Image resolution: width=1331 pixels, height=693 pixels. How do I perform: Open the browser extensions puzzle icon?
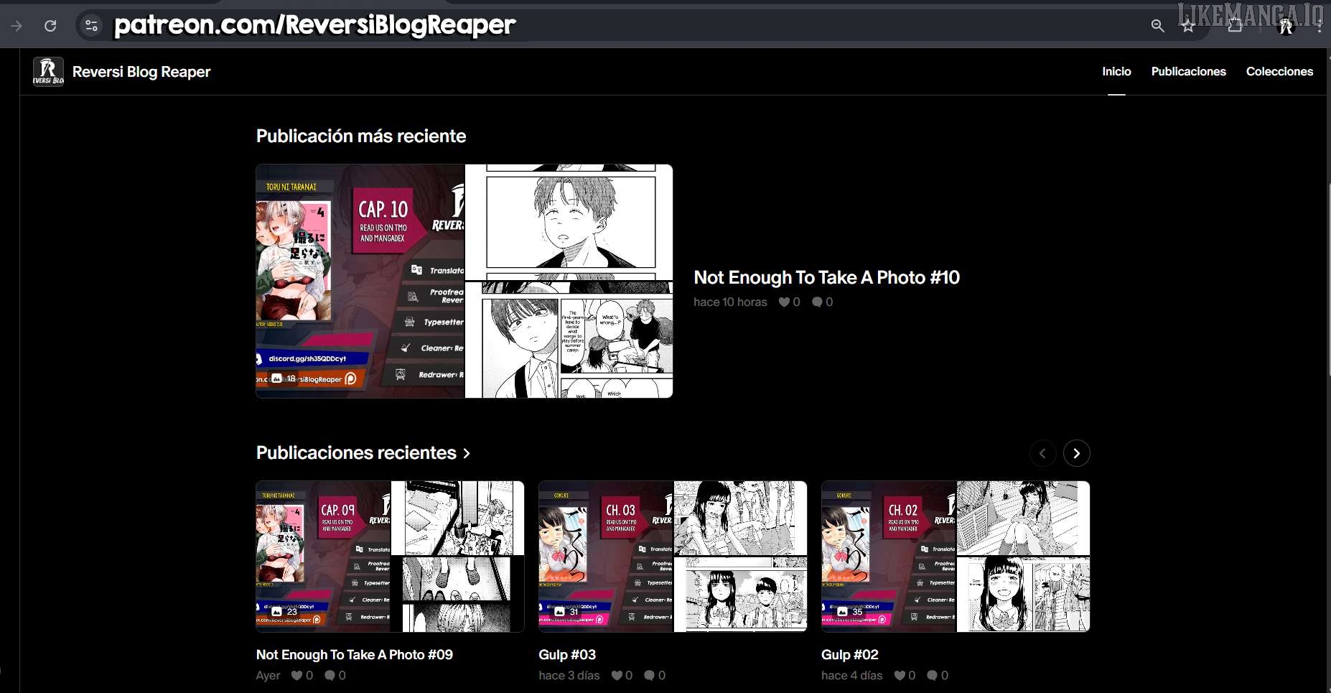point(1235,26)
